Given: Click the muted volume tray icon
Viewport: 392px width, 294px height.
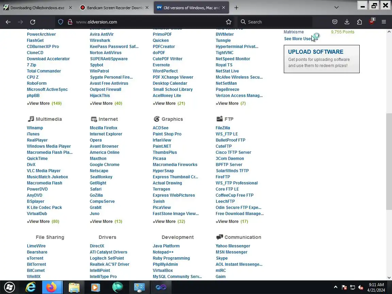Looking at the screenshot, I should coord(360,288).
